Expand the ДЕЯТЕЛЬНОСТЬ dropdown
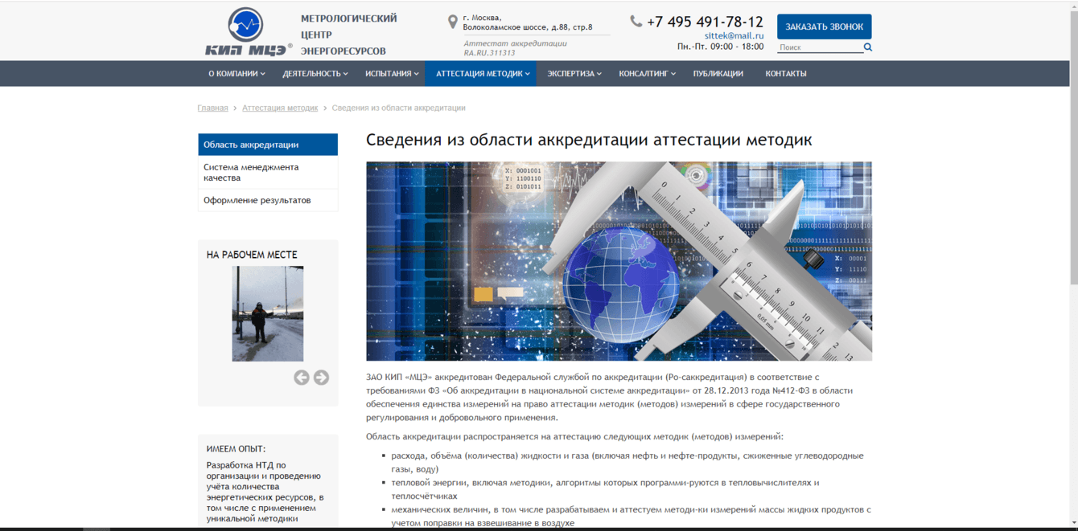Viewport: 1078px width, 531px height. (314, 73)
